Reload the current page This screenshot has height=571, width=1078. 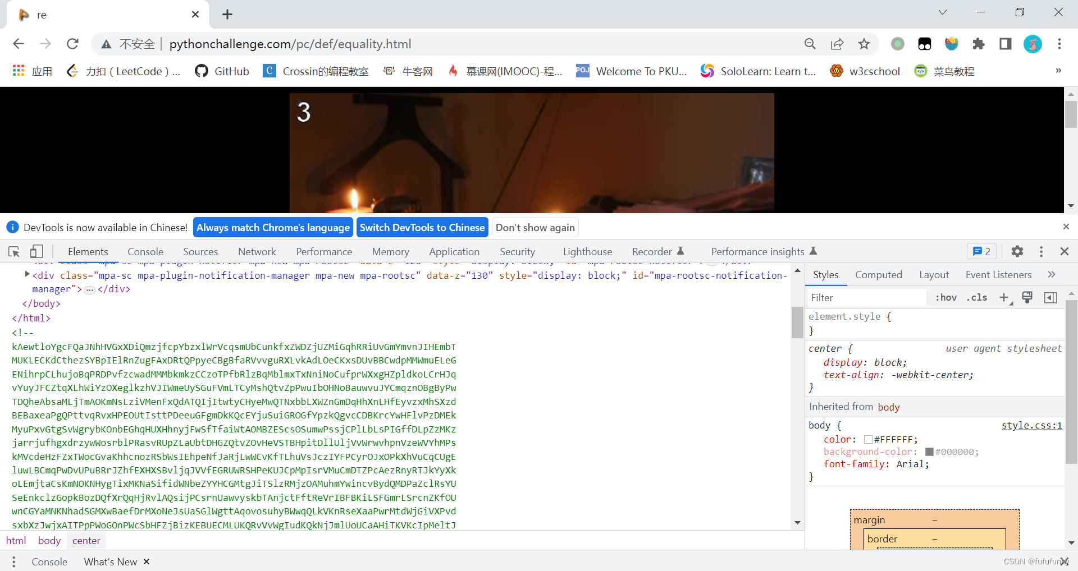(72, 44)
